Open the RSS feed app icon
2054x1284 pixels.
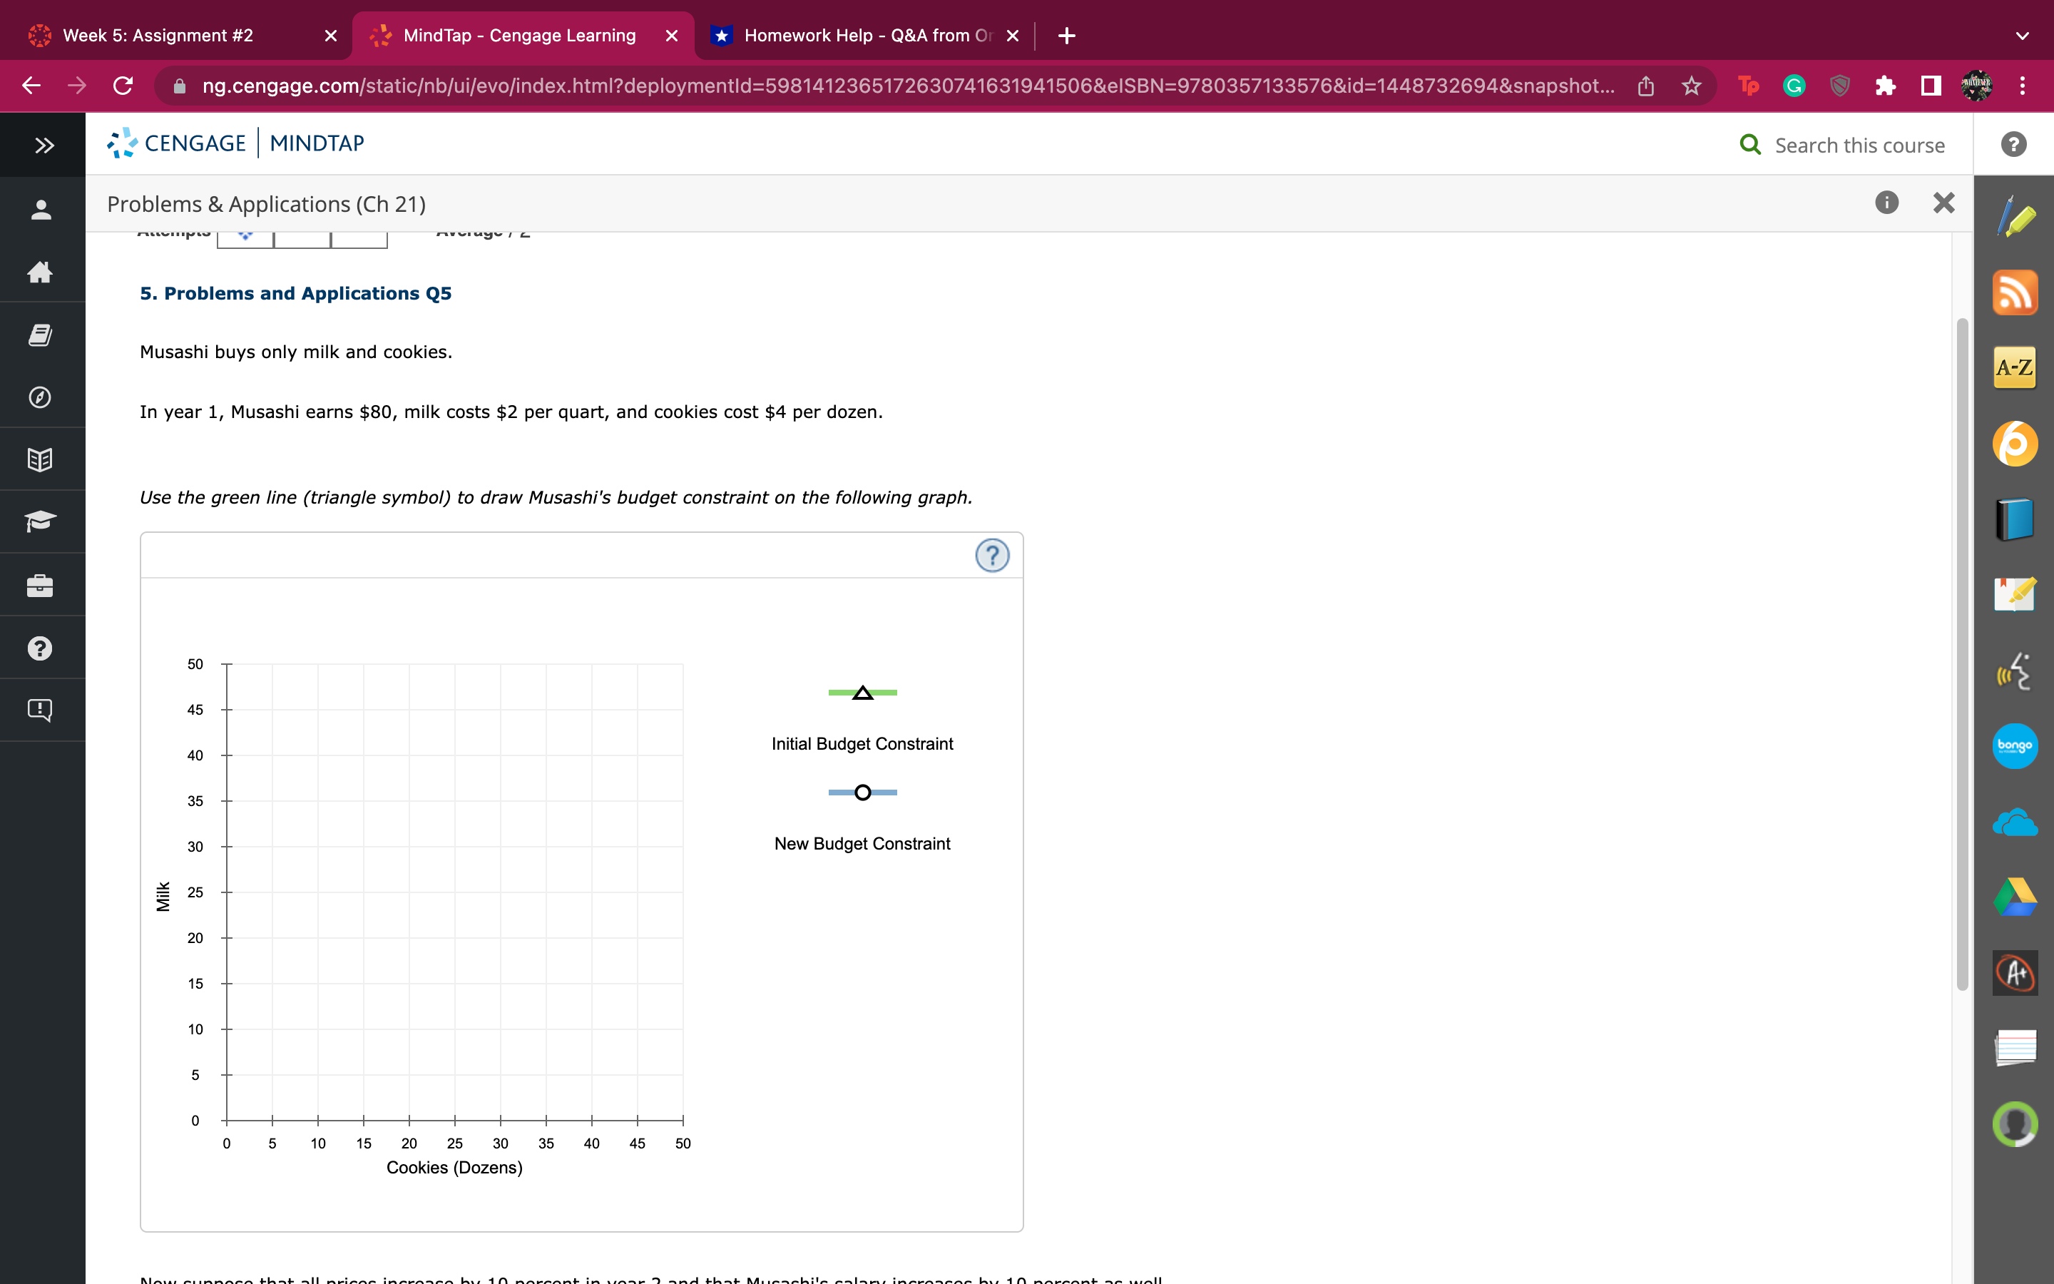[x=2015, y=292]
